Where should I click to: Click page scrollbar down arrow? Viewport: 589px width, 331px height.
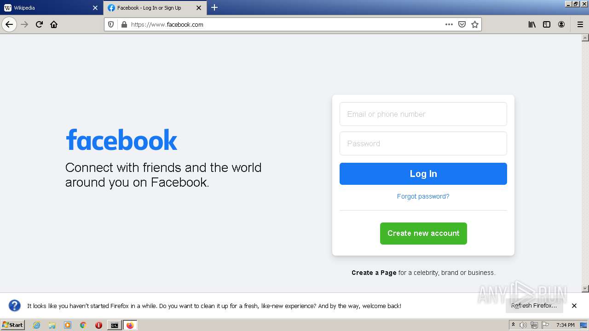(585, 289)
